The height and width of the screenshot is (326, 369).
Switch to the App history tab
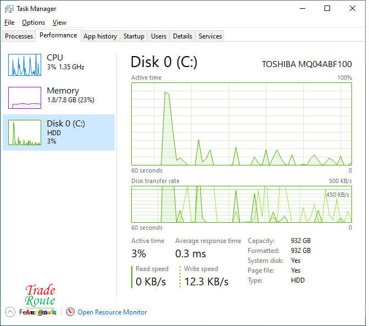(100, 36)
